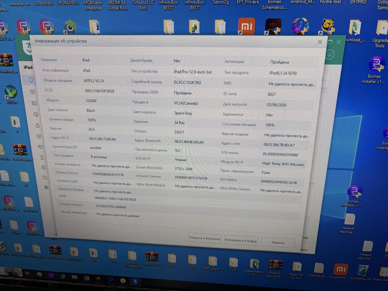This screenshot has height=291, width=388.
Task: Select the hexagon apps icon in 3uTools sidebar
Action: coord(32,91)
